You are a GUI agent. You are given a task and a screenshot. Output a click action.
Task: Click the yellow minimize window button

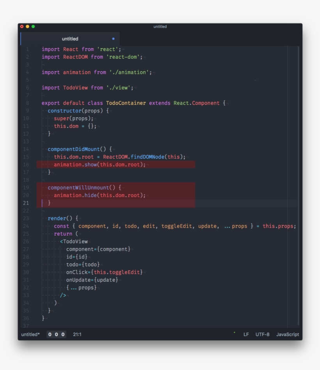click(27, 27)
